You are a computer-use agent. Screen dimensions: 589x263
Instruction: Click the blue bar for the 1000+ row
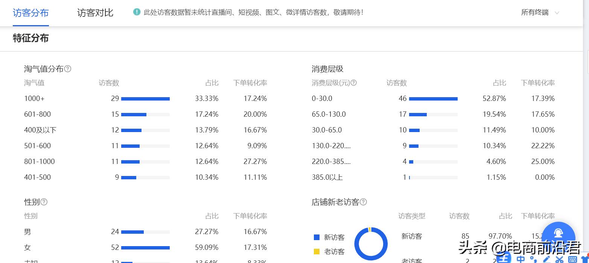pos(146,98)
